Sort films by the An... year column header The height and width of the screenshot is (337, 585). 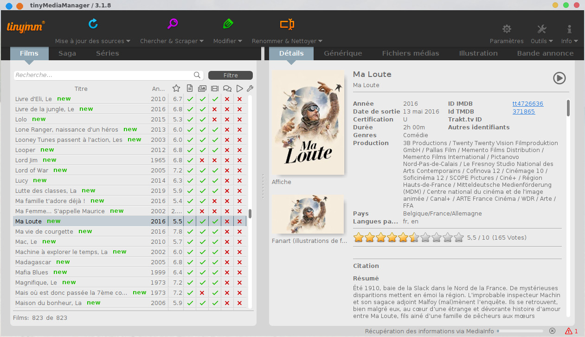coord(159,89)
